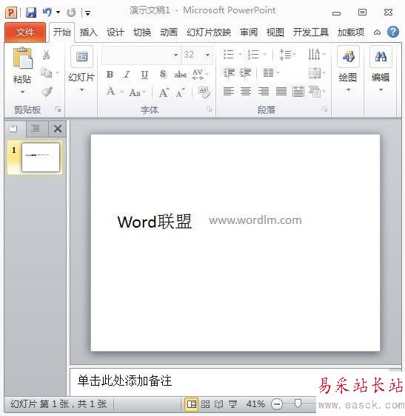Open the Font dialog launcher
The width and height of the screenshot is (405, 416).
pyautogui.click(x=210, y=109)
